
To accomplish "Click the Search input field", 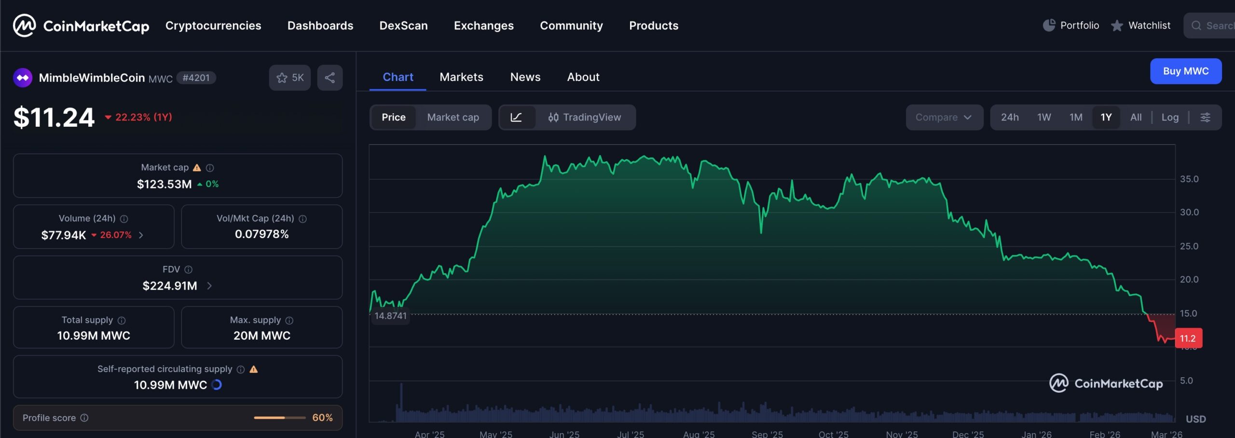I will point(1213,26).
